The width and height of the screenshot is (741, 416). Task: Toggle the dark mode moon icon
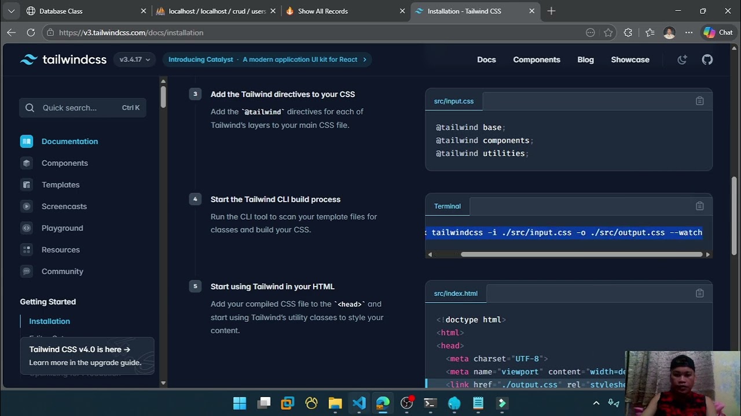pos(682,60)
